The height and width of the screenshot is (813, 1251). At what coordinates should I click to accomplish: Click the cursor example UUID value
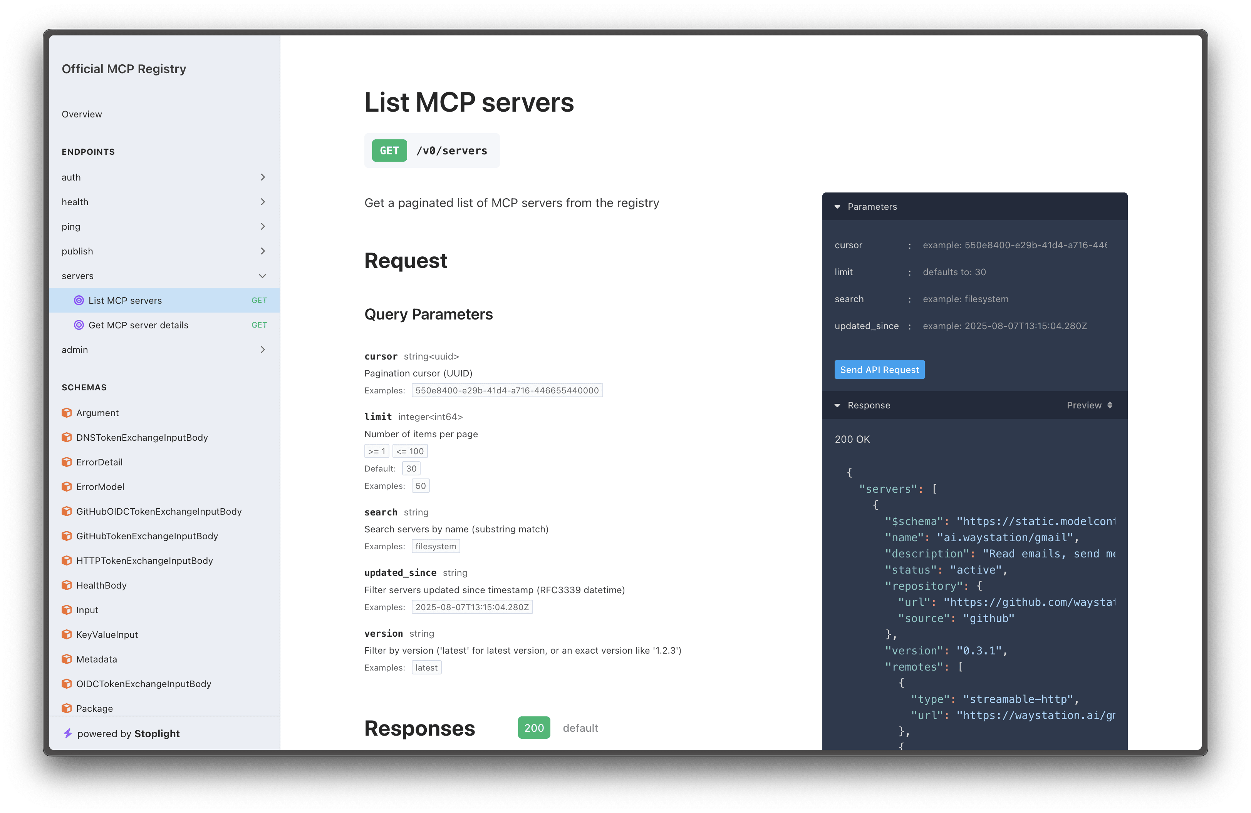(507, 390)
